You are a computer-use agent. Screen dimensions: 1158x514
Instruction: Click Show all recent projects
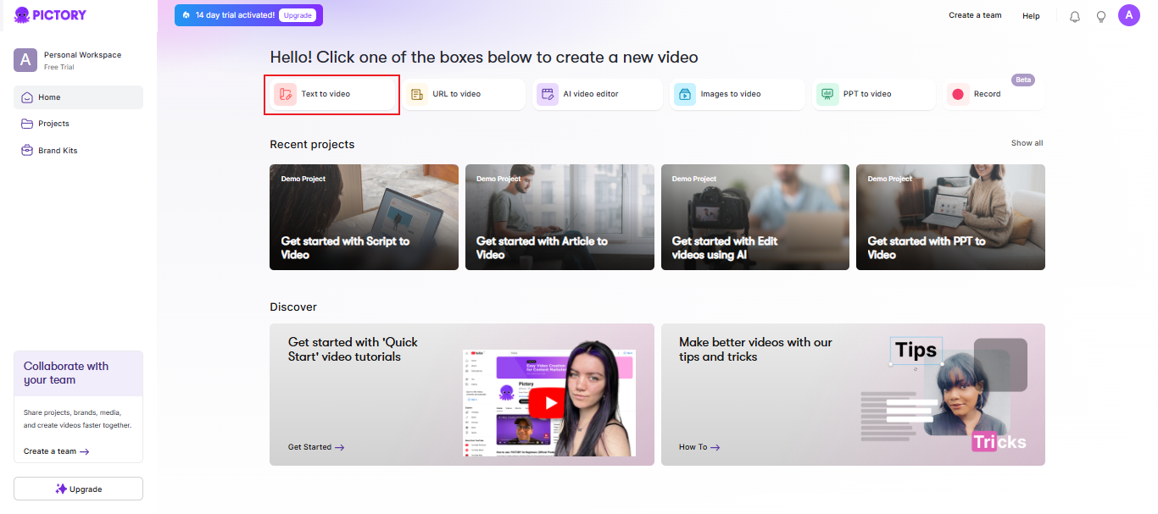pyautogui.click(x=1027, y=143)
